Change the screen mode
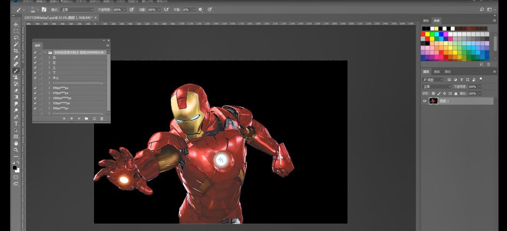This screenshot has height=231, width=507. 16,184
